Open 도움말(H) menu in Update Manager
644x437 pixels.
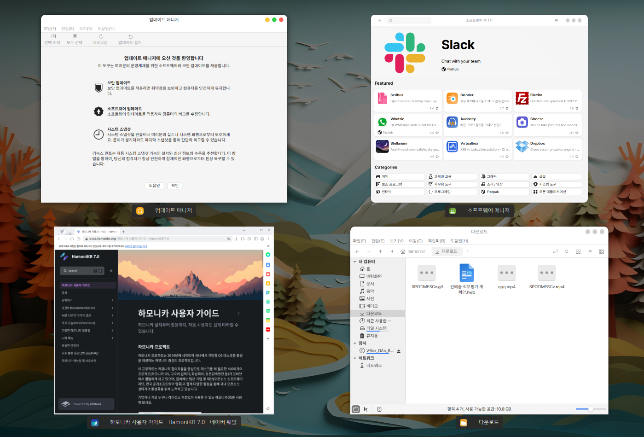[106, 29]
